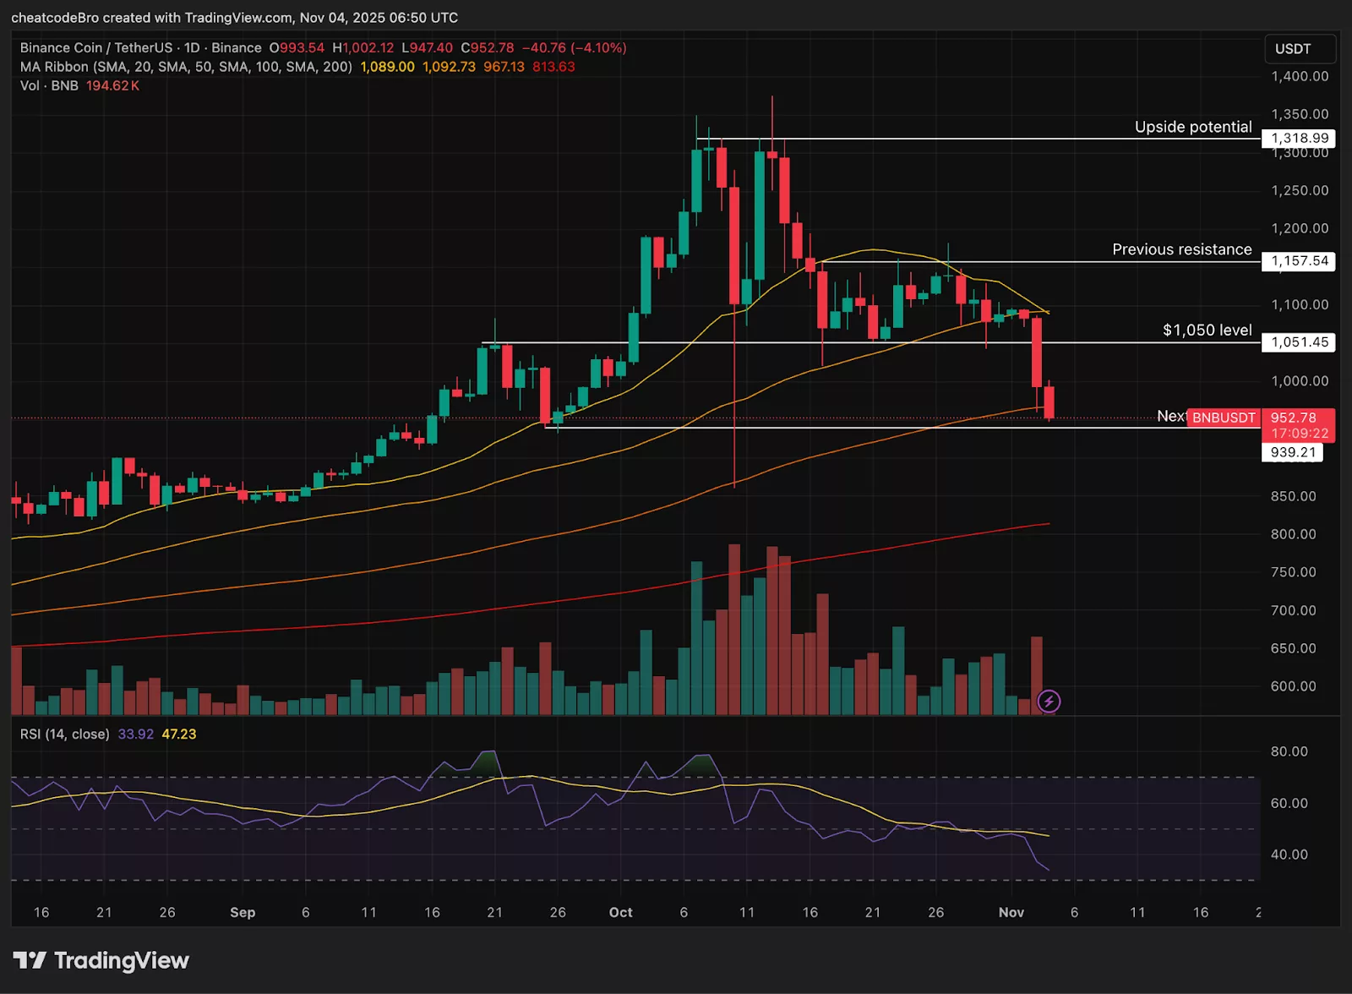Click the 1,051.45 price level label

(x=1299, y=342)
